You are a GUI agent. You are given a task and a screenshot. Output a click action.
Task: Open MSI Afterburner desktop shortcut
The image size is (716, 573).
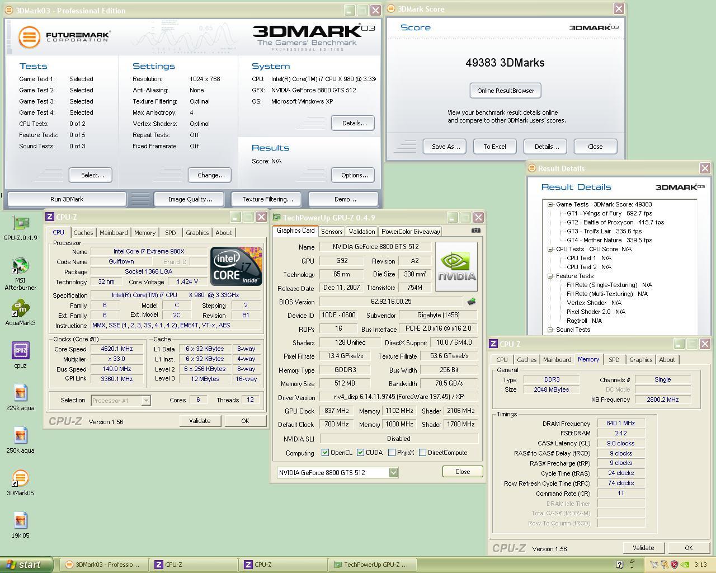click(x=21, y=266)
